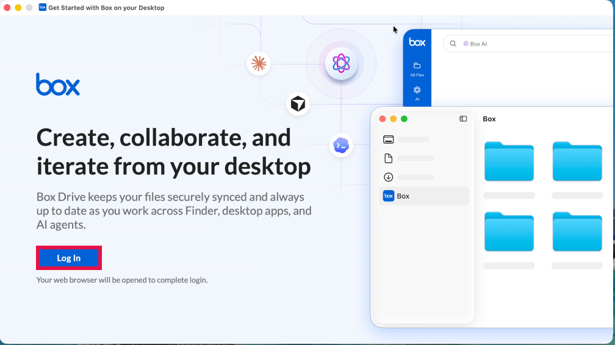Click the white box logo in blue sidebar
Viewport: 615px width, 345px height.
click(417, 42)
